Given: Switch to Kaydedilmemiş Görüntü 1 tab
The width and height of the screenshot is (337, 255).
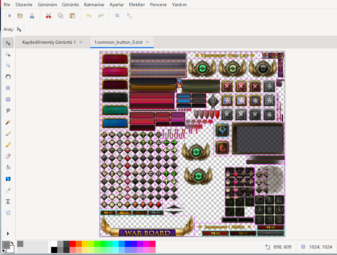Looking at the screenshot, I should 49,42.
